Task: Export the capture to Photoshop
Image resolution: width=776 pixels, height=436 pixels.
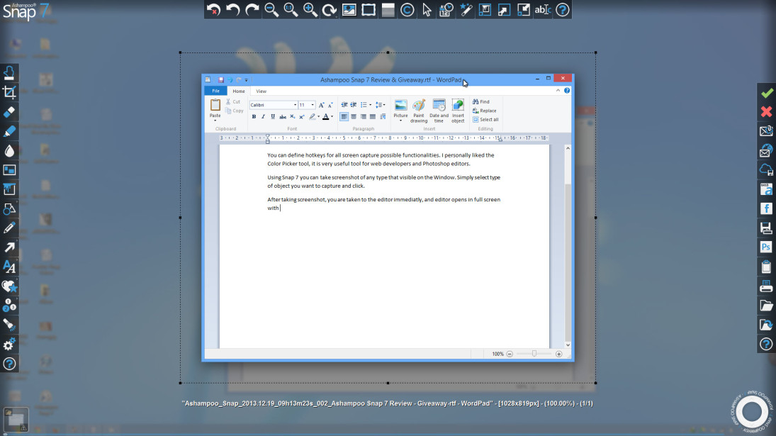Action: (767, 247)
